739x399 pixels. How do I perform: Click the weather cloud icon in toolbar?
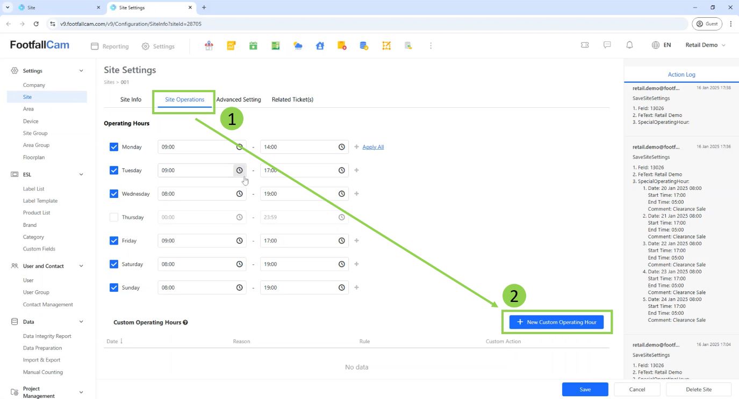(298, 46)
